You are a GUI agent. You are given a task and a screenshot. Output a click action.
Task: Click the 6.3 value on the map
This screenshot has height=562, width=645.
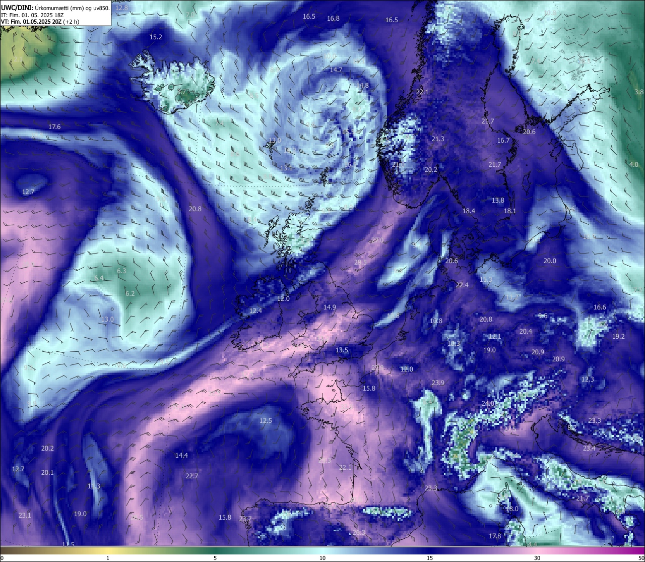point(121,271)
